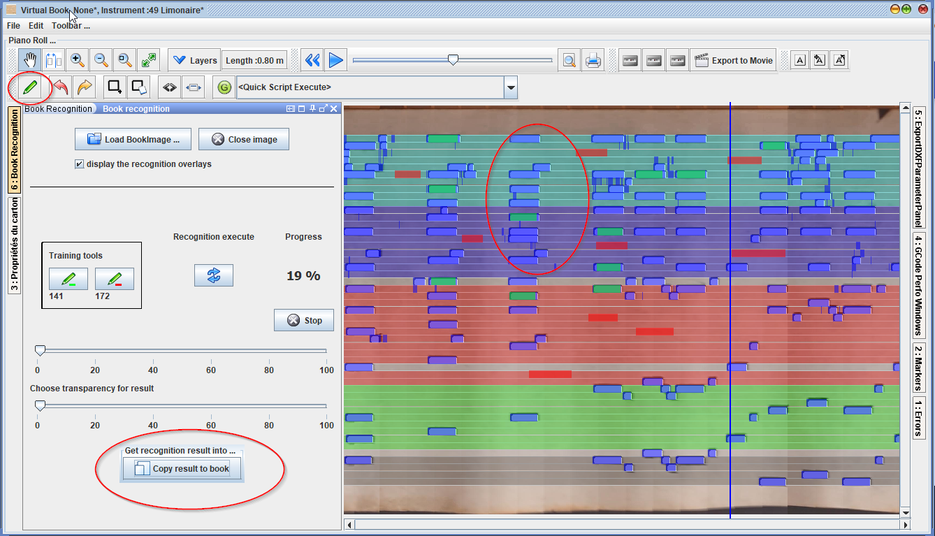935x536 pixels.
Task: Select the green pencil edit tool
Action: (x=29, y=87)
